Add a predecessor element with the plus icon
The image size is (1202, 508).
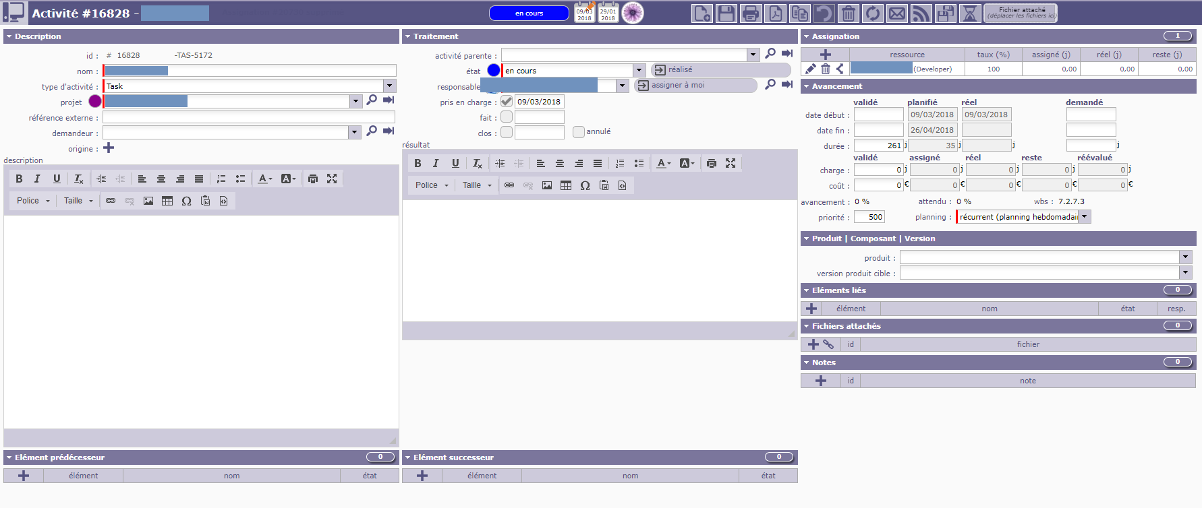[24, 476]
